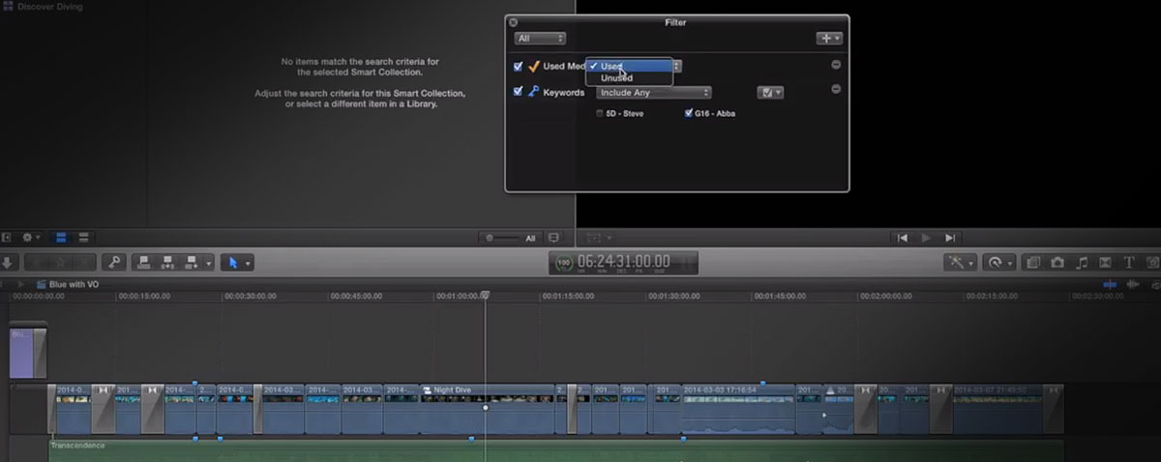Open the keyword editor key icon
Viewport: 1161px width, 462px height.
click(114, 262)
